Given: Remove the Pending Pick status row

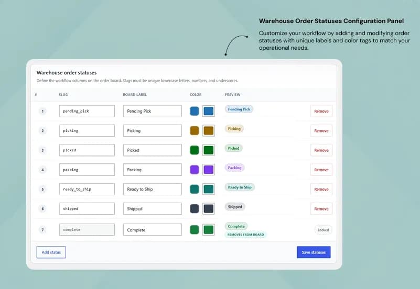Looking at the screenshot, I should pos(321,111).
